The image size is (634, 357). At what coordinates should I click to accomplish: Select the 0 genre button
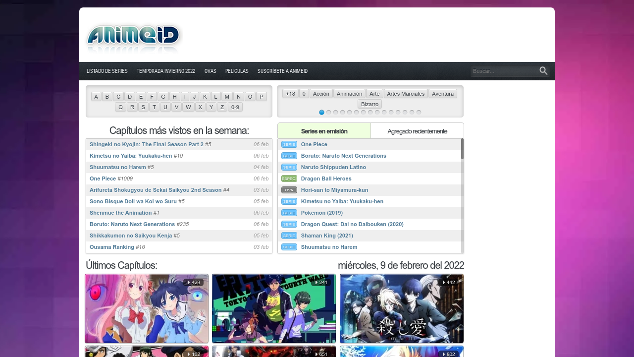coord(304,94)
